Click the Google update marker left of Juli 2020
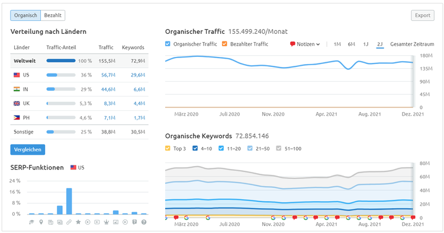This screenshot has height=233, width=444. (208, 218)
